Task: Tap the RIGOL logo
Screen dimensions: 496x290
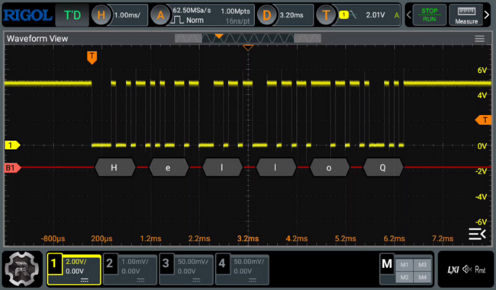Action: tap(27, 15)
